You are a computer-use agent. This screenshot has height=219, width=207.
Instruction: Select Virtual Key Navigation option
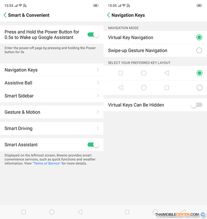[x=199, y=37]
